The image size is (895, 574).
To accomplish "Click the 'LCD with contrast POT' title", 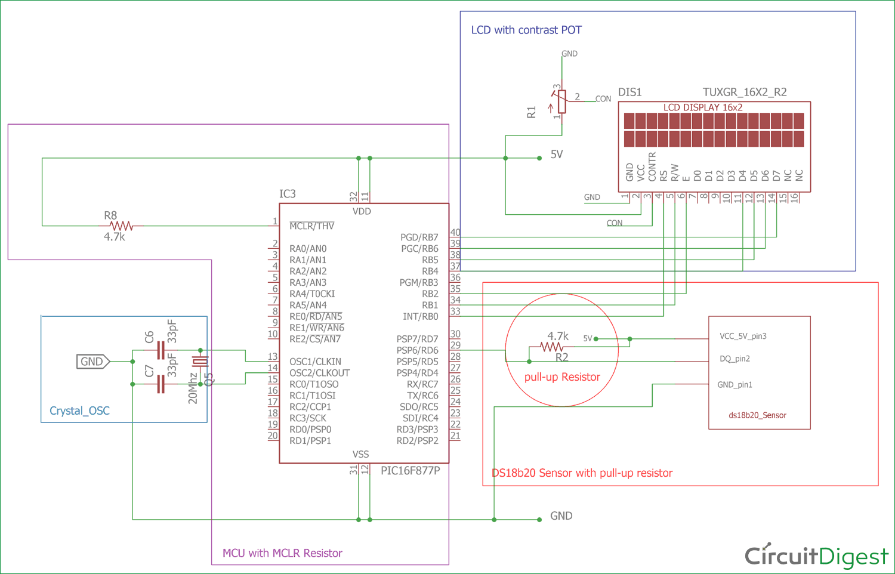I will (526, 30).
